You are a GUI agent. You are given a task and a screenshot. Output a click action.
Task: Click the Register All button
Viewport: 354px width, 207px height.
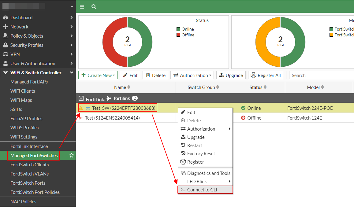coord(266,75)
